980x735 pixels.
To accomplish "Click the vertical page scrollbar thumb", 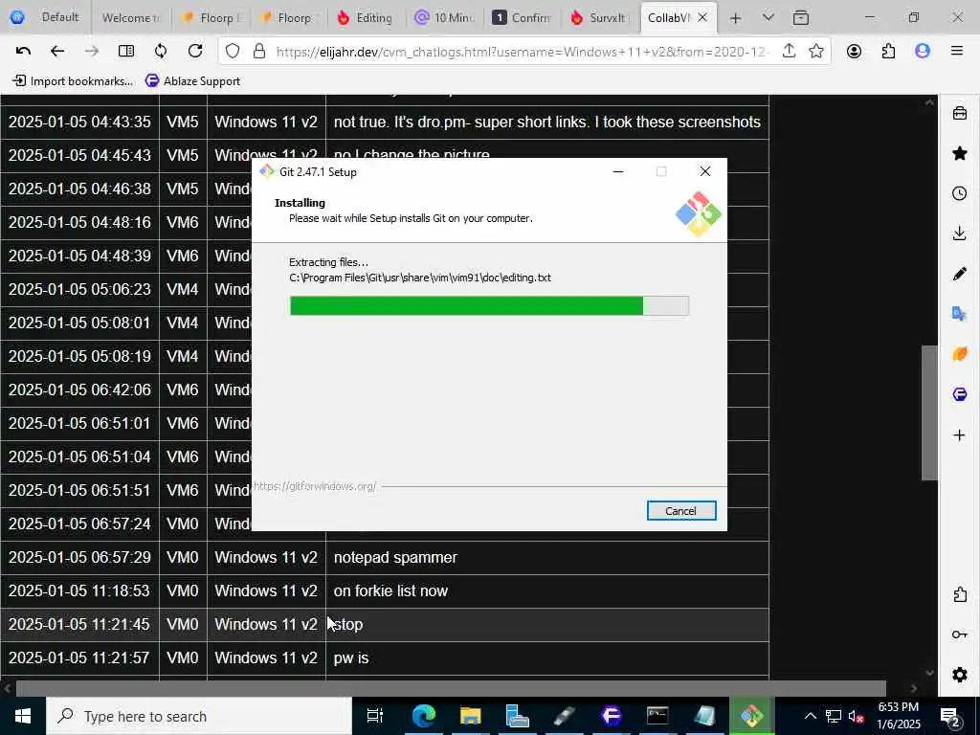I will tap(929, 413).
